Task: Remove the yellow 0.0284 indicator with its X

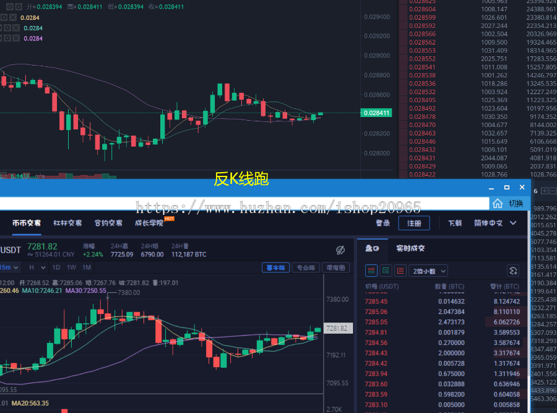Action: point(13,17)
